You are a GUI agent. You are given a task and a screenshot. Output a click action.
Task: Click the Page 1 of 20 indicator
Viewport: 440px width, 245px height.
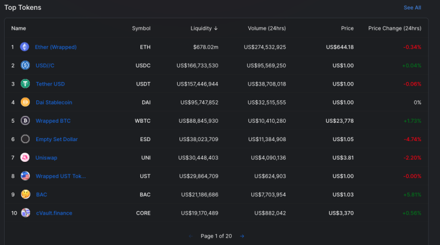216,236
